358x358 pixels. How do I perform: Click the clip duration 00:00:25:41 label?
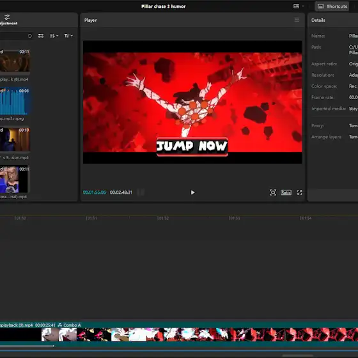tap(45, 325)
